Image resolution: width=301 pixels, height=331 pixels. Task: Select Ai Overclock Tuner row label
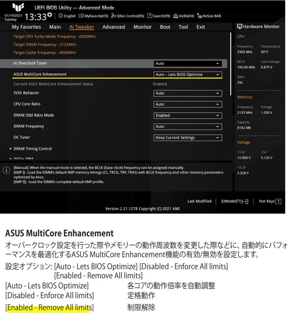tap(30, 63)
